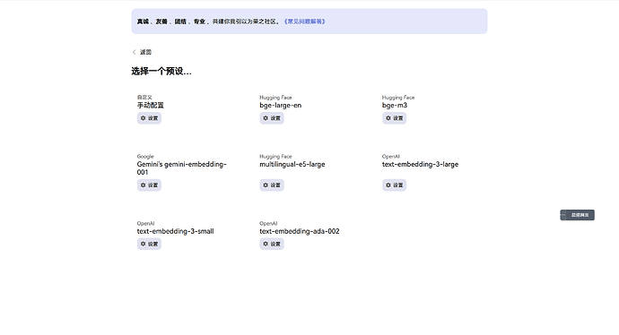Screen dimensions: 619x335
Task: Open the 常见问题解答 link in the banner
Action: click(x=304, y=21)
